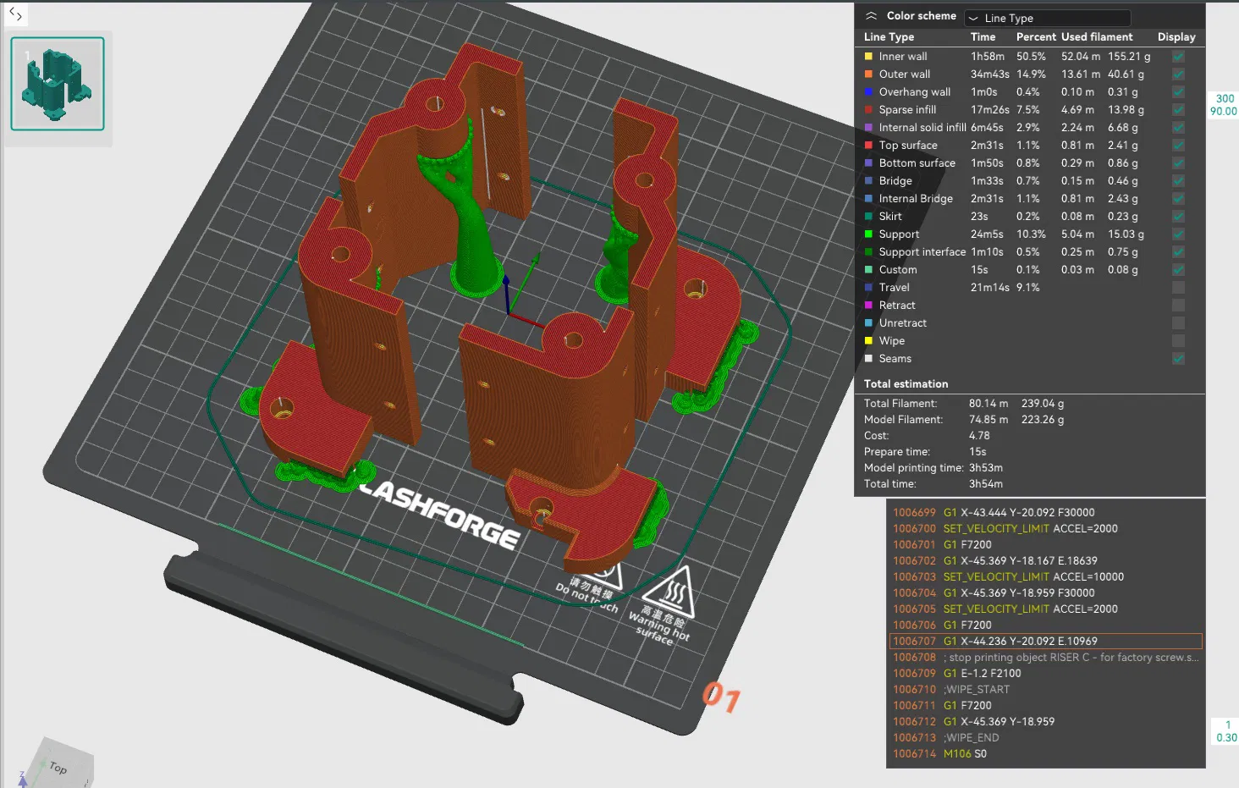Click the white Seams color swatch
Screen dimensions: 1239x788
[868, 359]
